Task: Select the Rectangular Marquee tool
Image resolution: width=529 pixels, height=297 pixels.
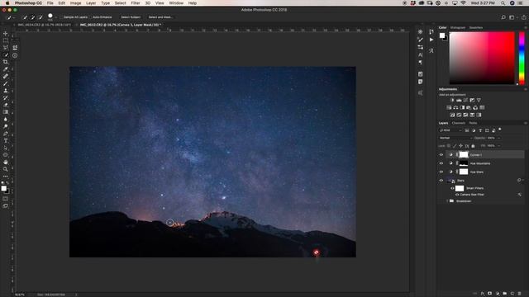Action: tap(6, 40)
